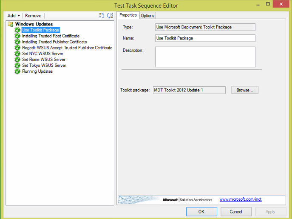Switch to the Options tab
292x219 pixels.
(147, 16)
